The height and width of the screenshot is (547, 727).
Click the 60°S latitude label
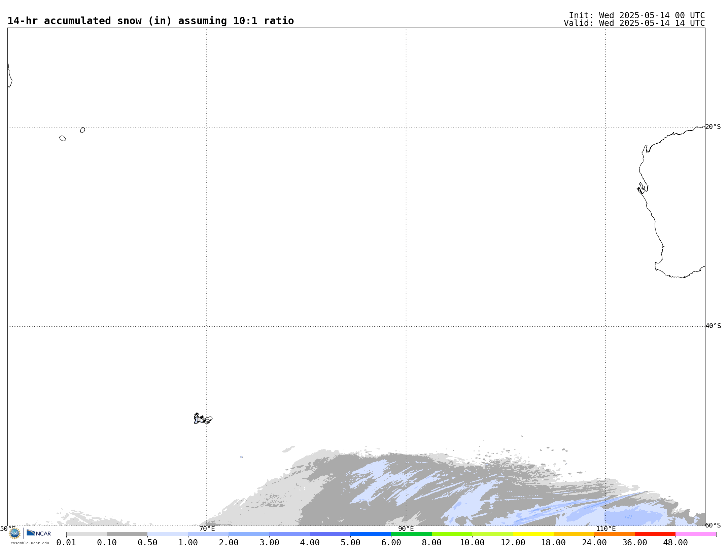[713, 525]
